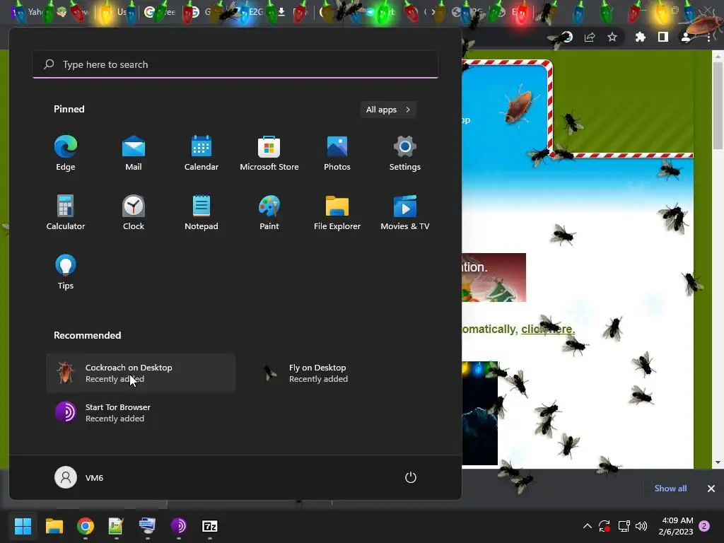Launch Movies & TV
The image size is (724, 543).
pos(405,212)
